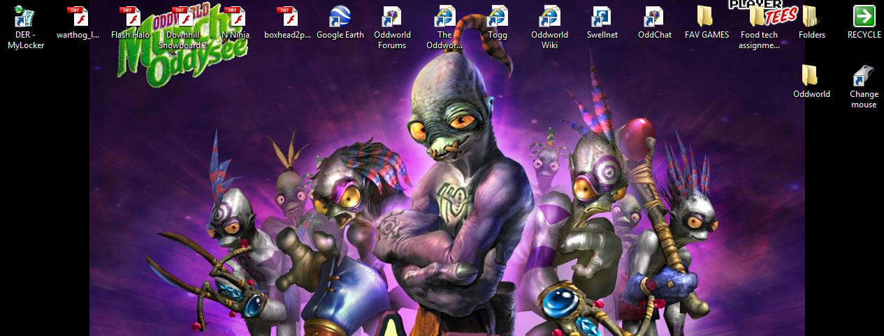
Task: Click the boxhead2p flash game icon
Action: (287, 17)
